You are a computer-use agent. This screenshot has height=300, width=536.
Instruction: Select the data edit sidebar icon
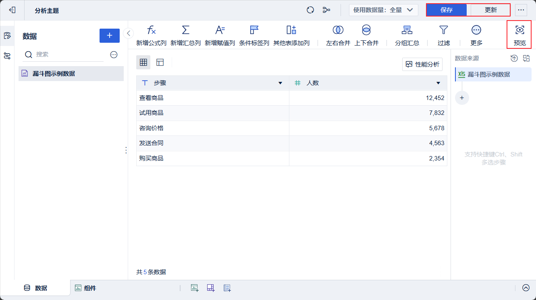click(x=7, y=35)
